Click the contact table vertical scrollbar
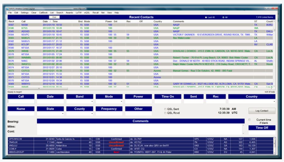This screenshot has height=162, width=284. (x=274, y=54)
